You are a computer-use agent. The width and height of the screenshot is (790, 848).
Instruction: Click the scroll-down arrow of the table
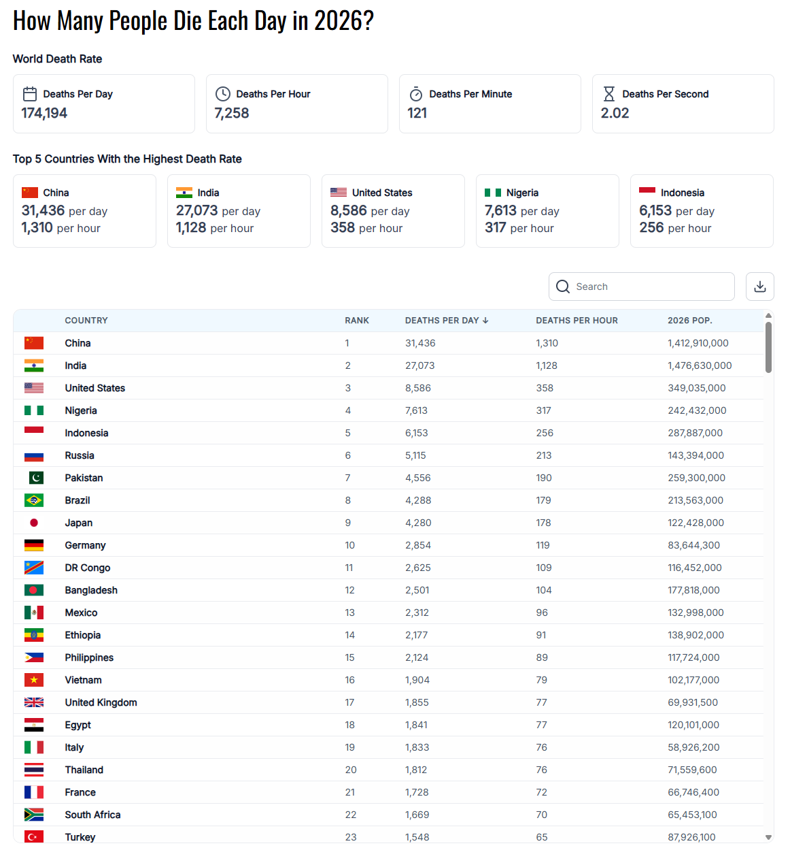[x=768, y=838]
